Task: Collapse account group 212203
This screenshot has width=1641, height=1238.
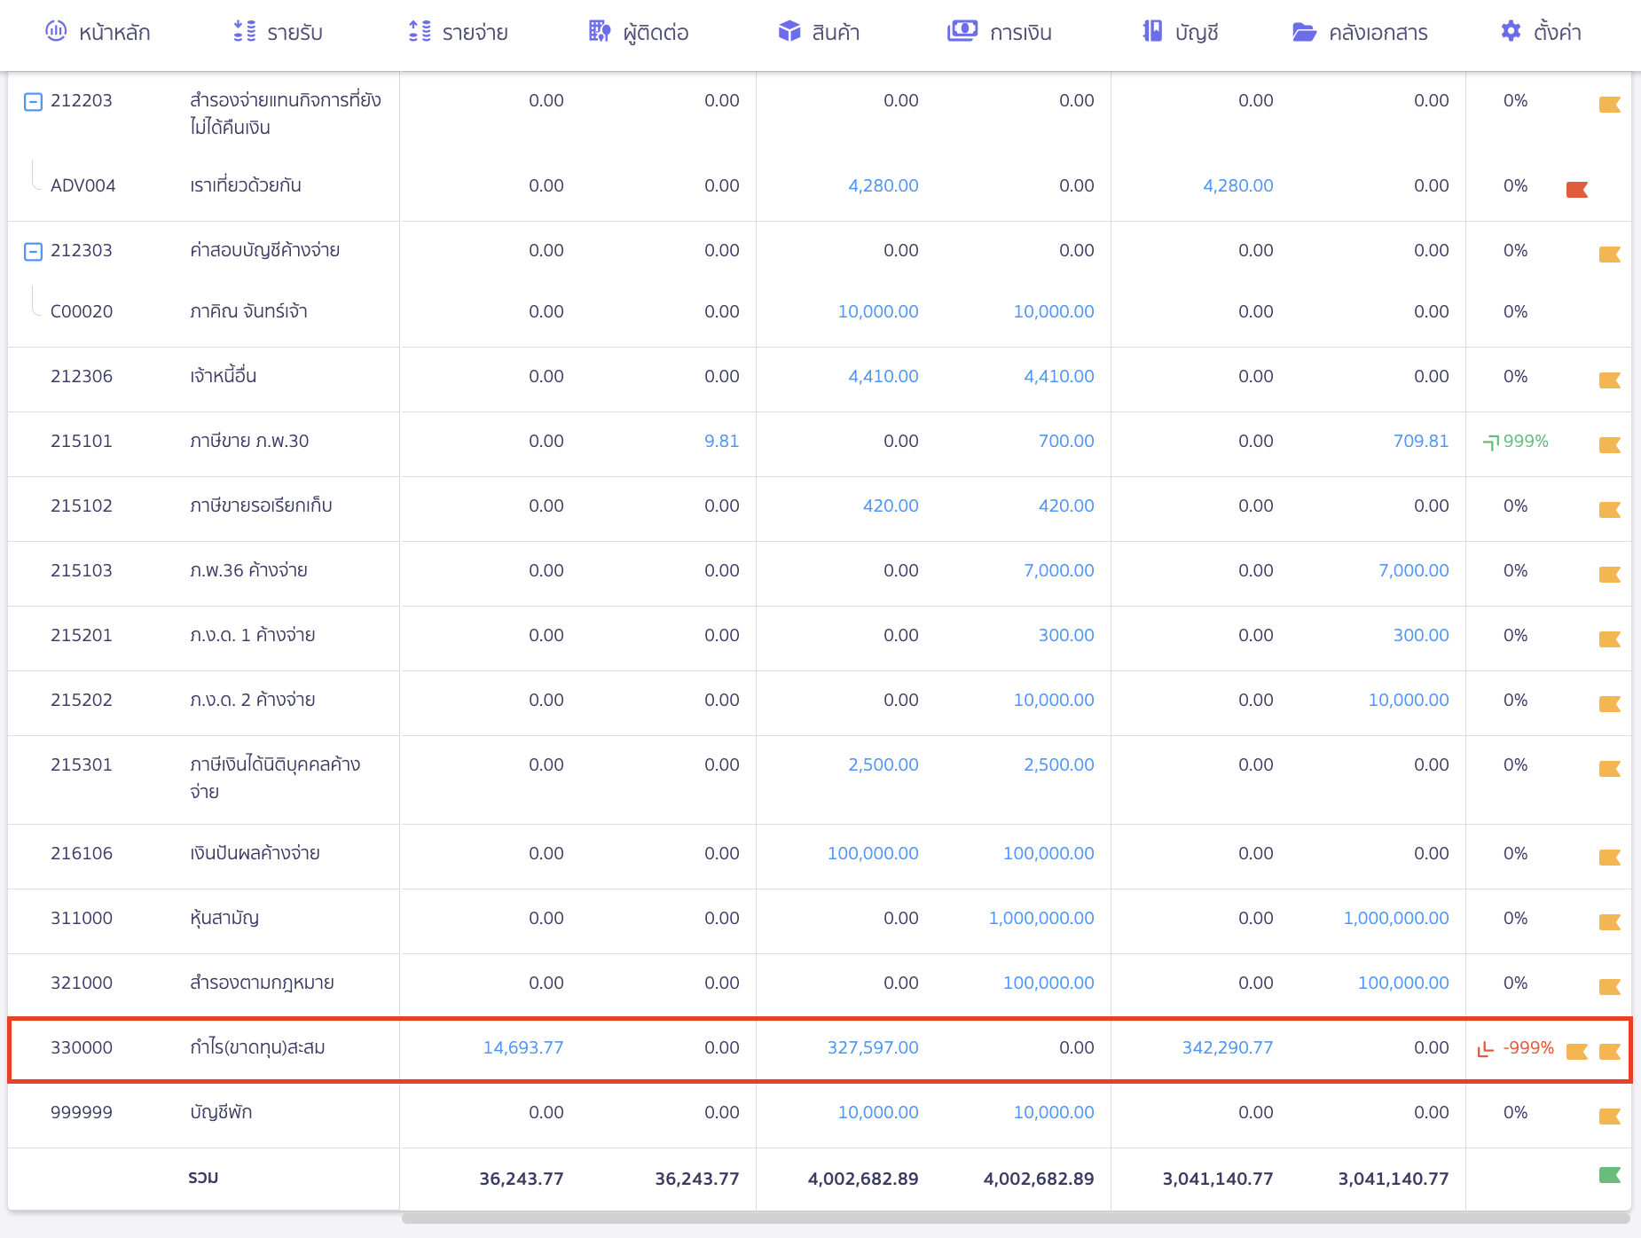Action: (33, 102)
